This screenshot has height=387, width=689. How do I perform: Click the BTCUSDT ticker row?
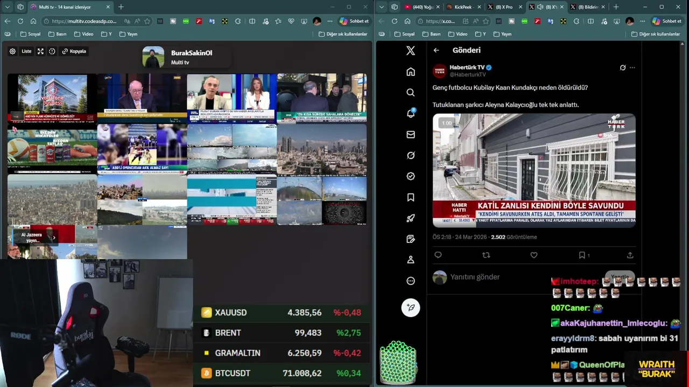282,373
